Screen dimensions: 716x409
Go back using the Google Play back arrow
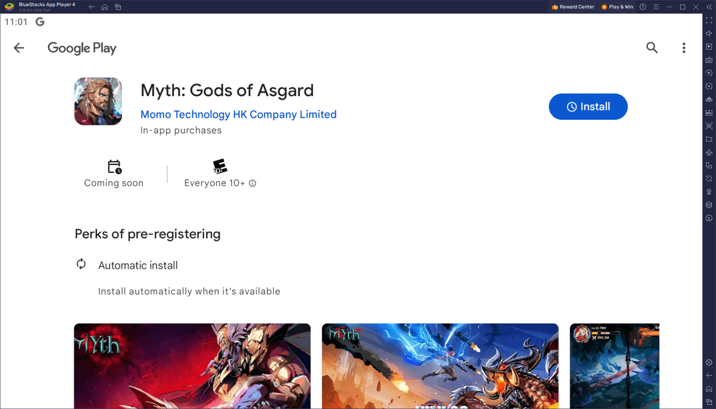pos(19,48)
